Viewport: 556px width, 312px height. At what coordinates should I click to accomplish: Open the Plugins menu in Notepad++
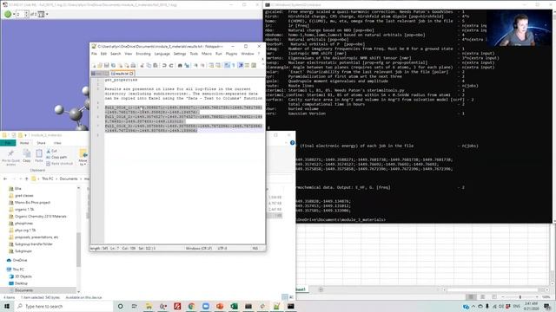coord(232,54)
